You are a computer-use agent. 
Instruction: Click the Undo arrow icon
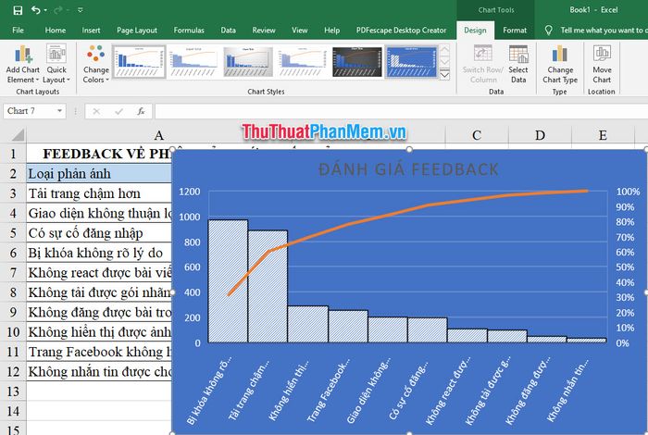click(35, 10)
